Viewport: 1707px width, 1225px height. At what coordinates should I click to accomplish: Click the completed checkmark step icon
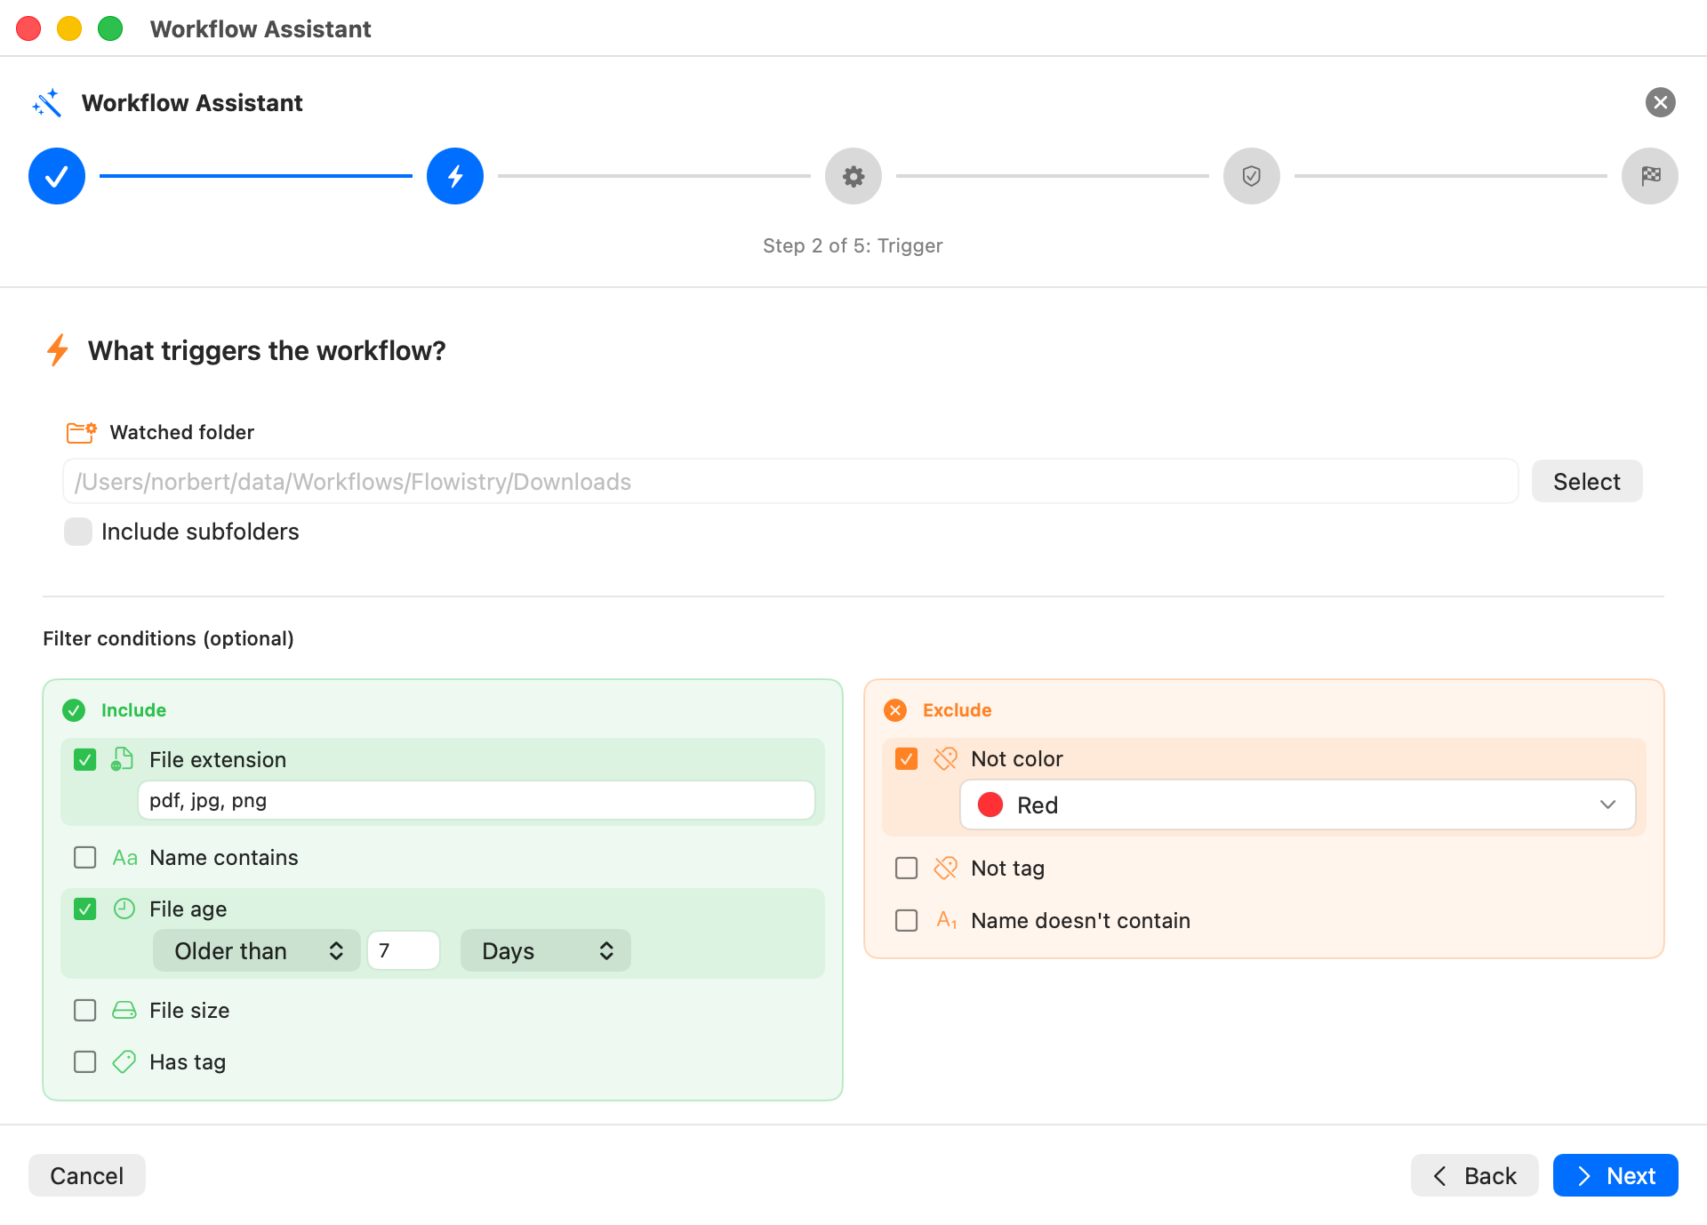57,176
